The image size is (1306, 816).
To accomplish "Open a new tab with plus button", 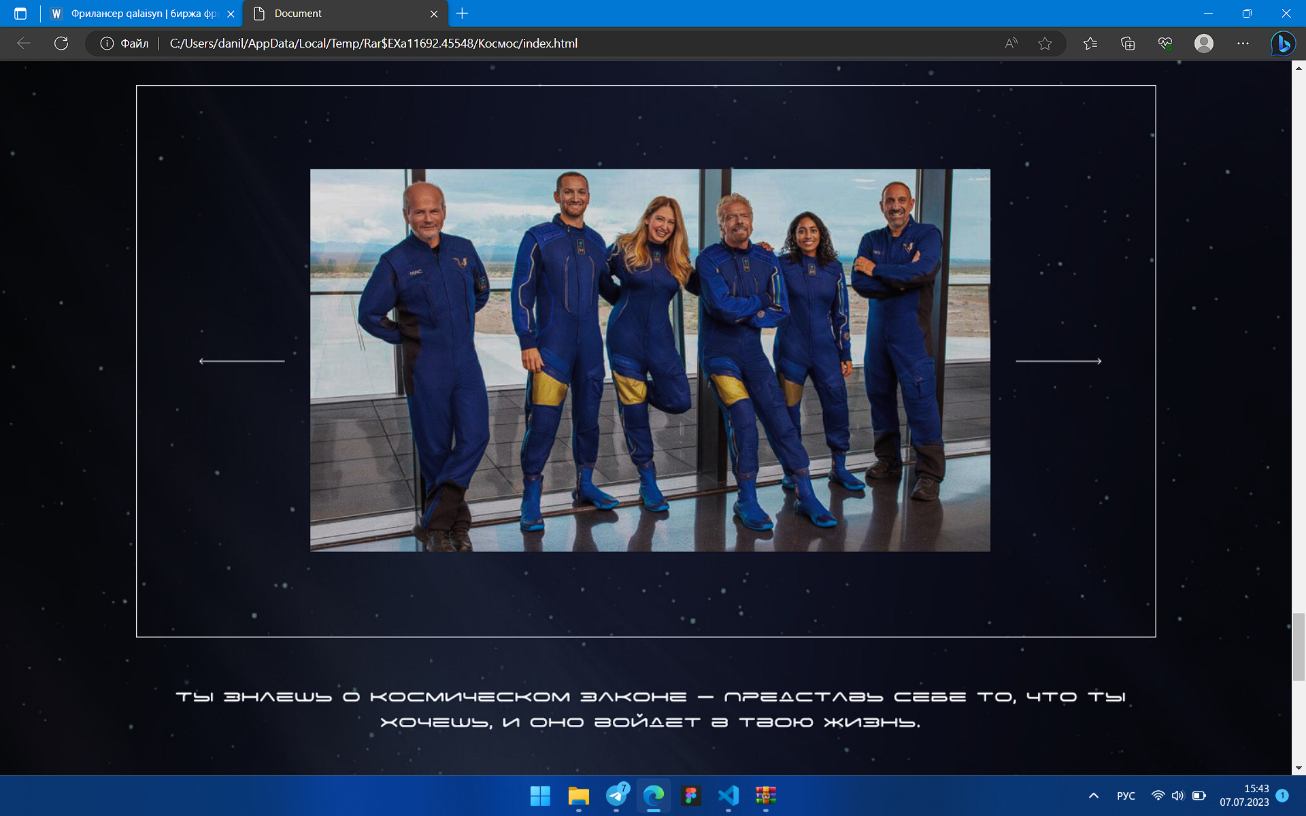I will click(463, 14).
